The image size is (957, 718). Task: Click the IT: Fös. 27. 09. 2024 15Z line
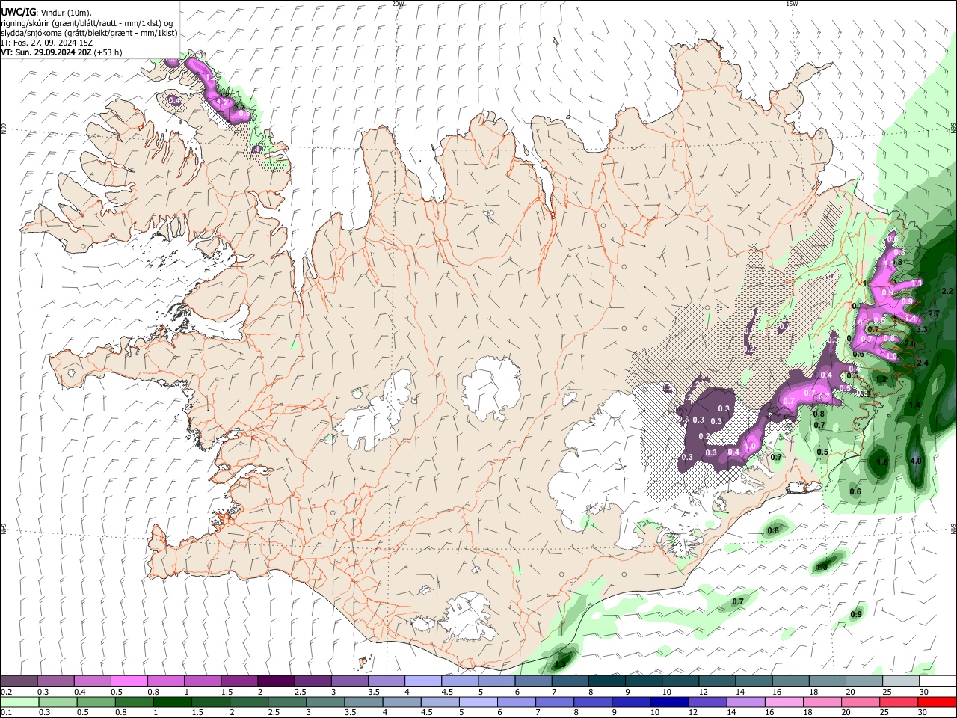click(x=46, y=43)
